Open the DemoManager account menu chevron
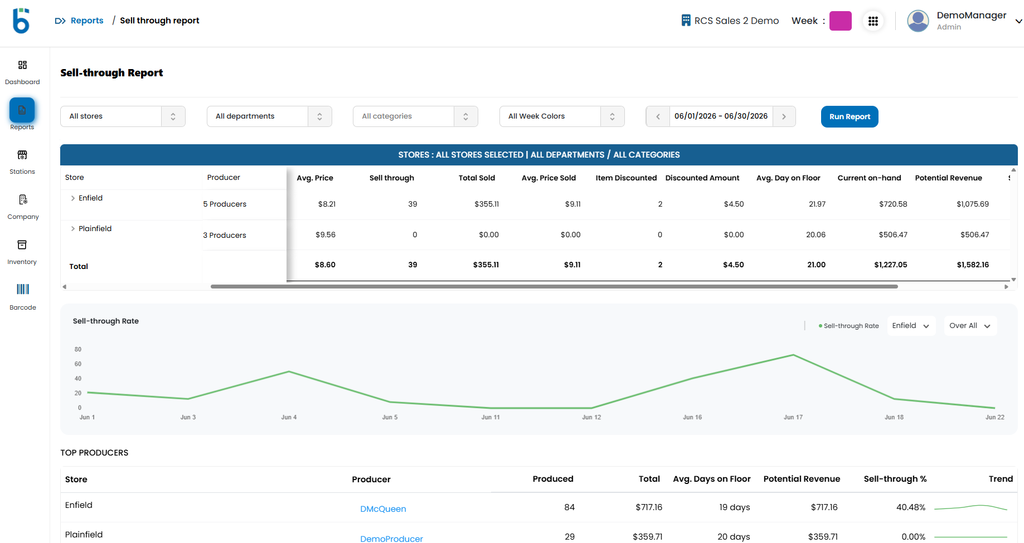The height and width of the screenshot is (543, 1024). [x=1018, y=22]
